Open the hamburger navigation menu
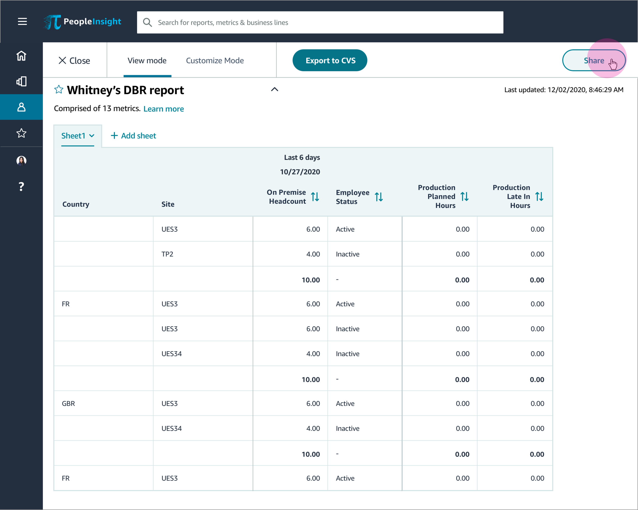Image resolution: width=638 pixels, height=510 pixels. pyautogui.click(x=22, y=21)
